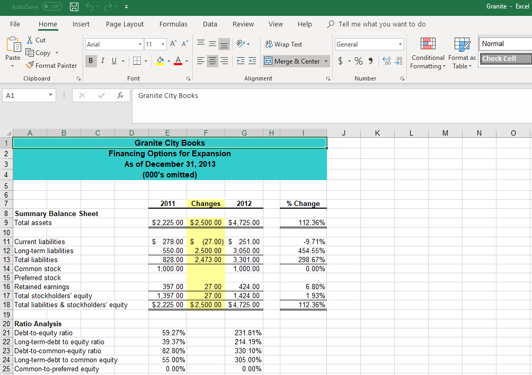Click the Undo arrow icon
The height and width of the screenshot is (375, 532).
coord(90,7)
